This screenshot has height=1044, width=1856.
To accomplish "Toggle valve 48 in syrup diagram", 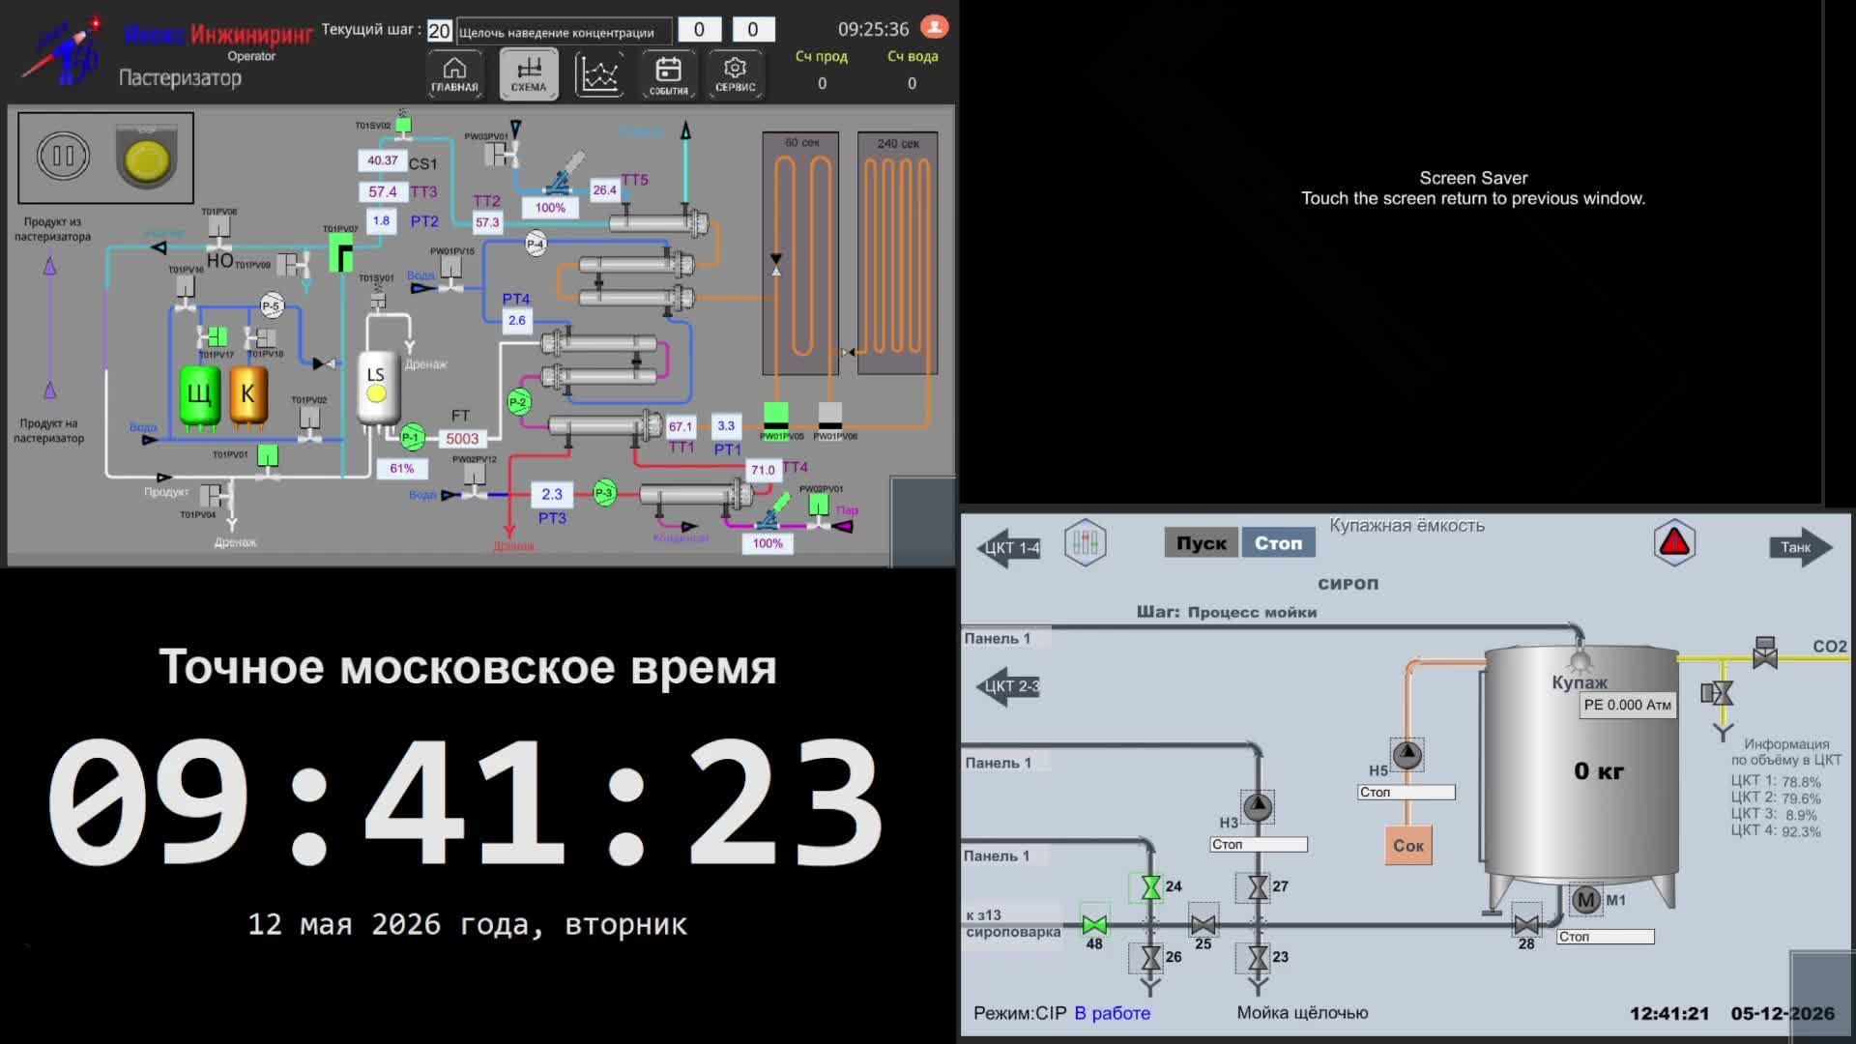I will pyautogui.click(x=1094, y=924).
